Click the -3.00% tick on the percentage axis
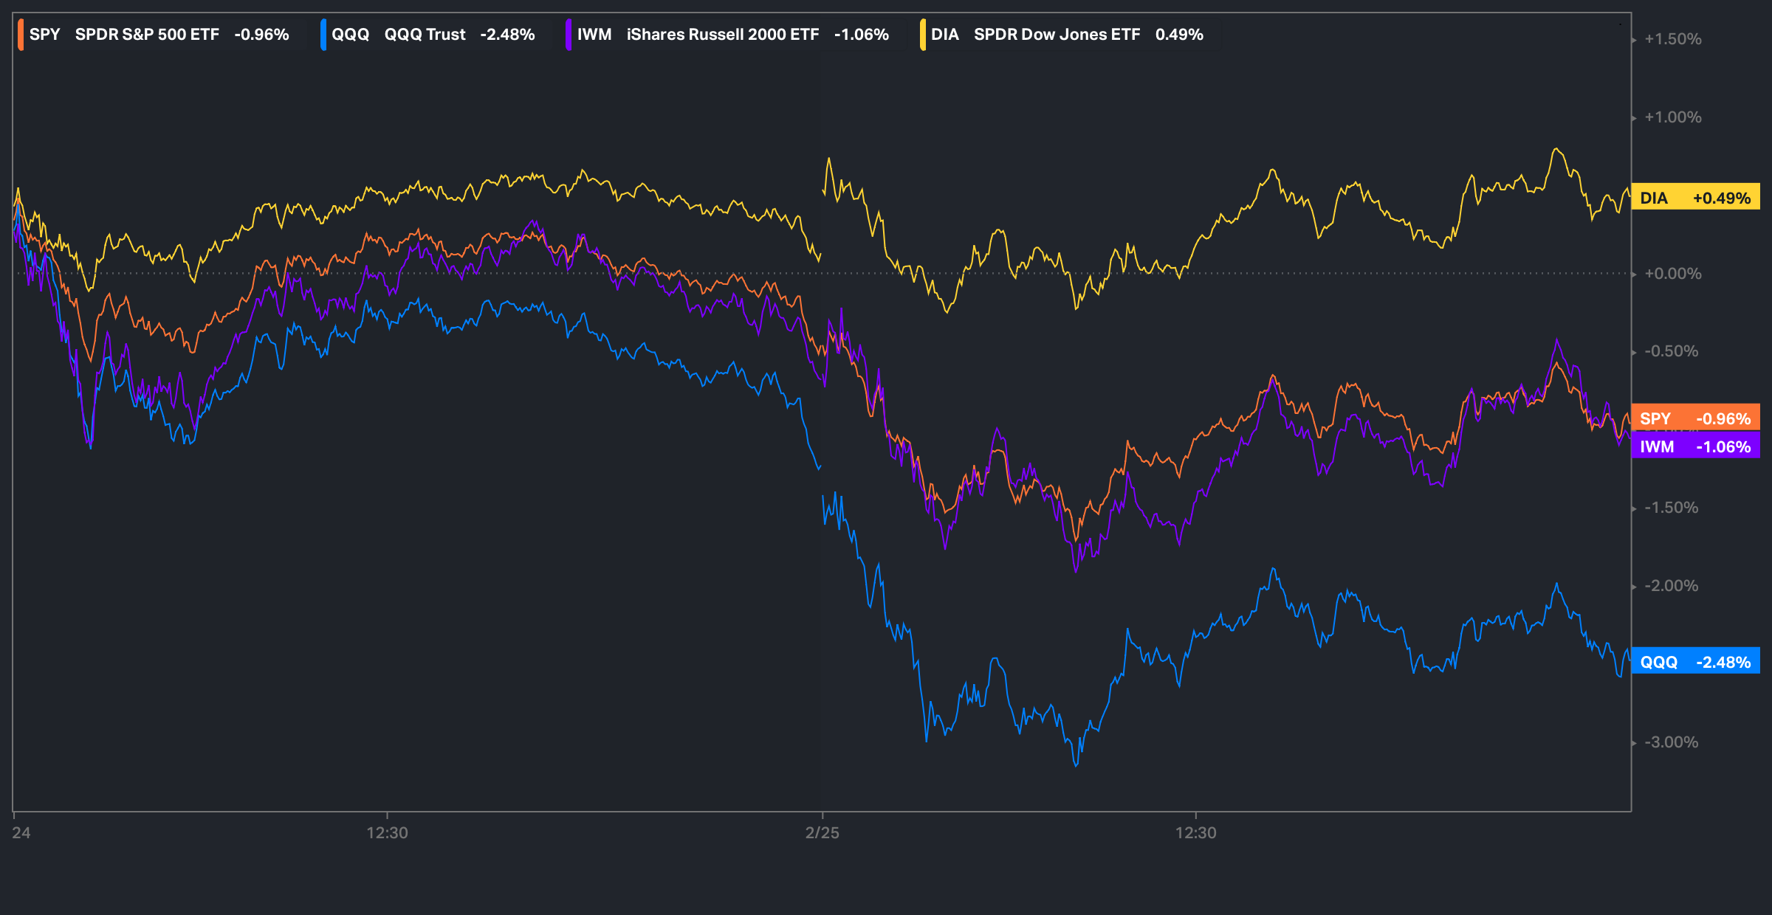 pos(1671,742)
